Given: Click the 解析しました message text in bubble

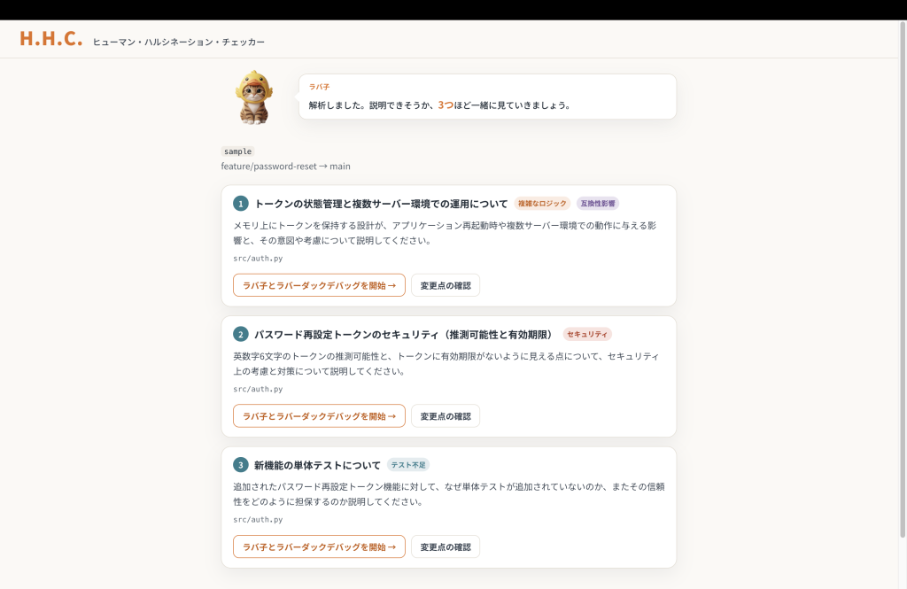Looking at the screenshot, I should (x=440, y=105).
